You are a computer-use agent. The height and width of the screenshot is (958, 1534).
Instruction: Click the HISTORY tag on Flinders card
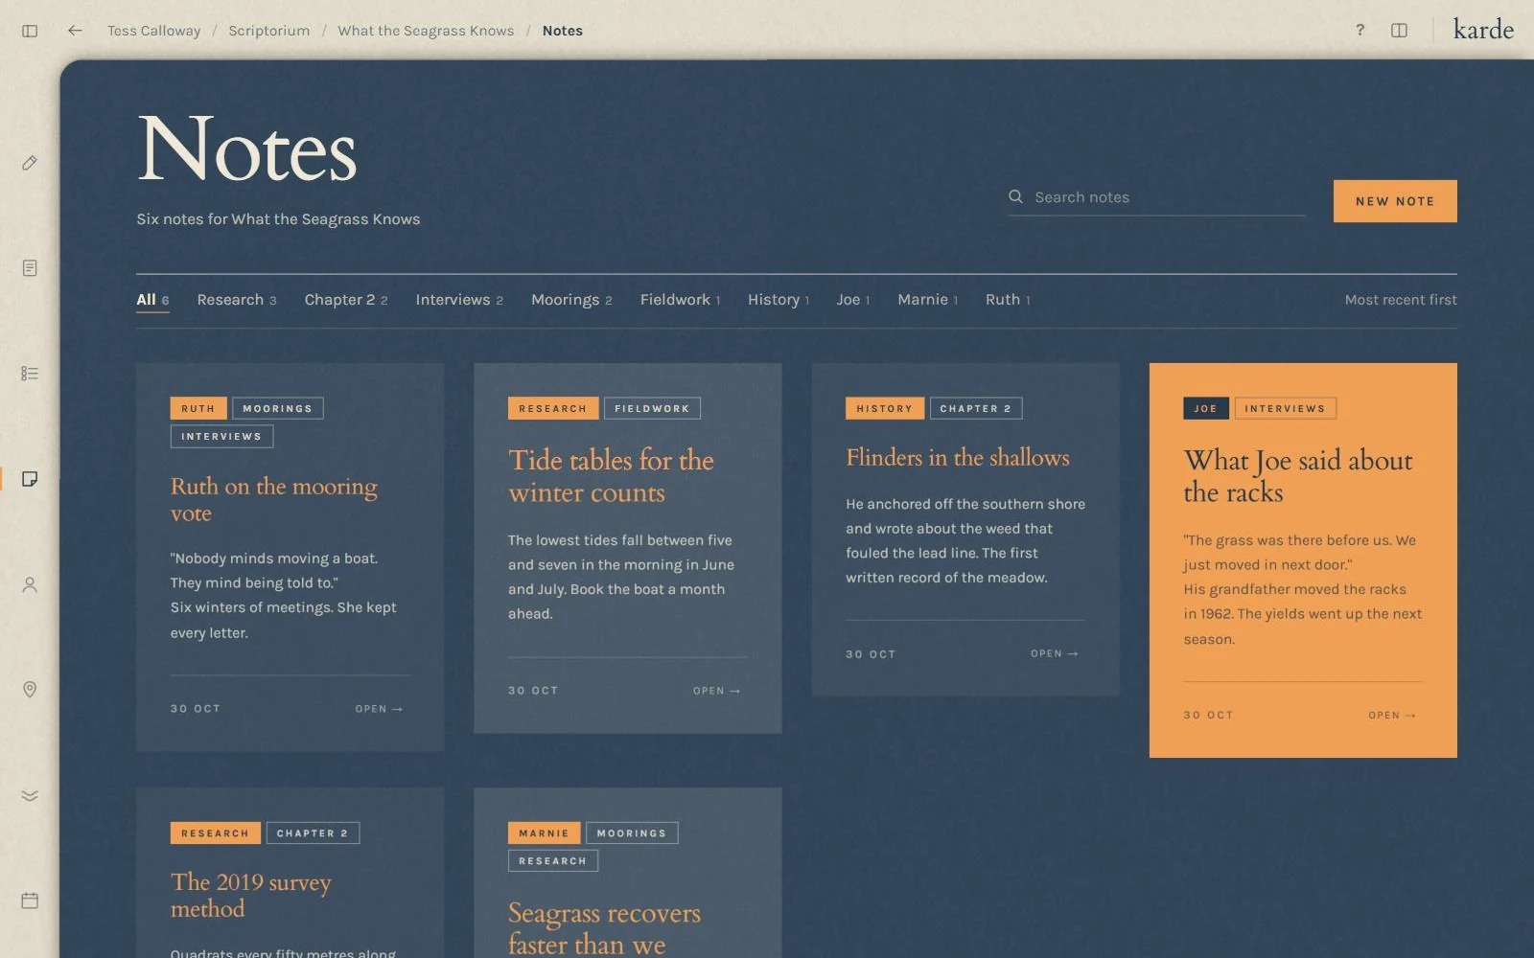(x=885, y=408)
